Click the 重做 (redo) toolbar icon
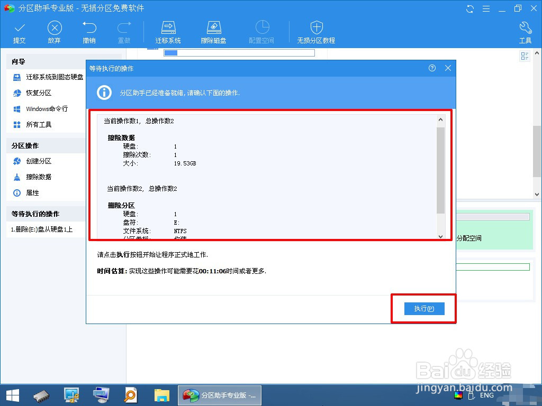 click(x=124, y=32)
